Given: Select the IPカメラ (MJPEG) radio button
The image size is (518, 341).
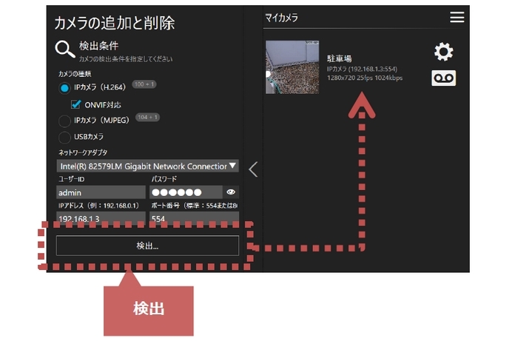Looking at the screenshot, I should click(64, 121).
